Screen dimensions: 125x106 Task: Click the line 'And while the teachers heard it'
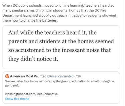point(52,33)
